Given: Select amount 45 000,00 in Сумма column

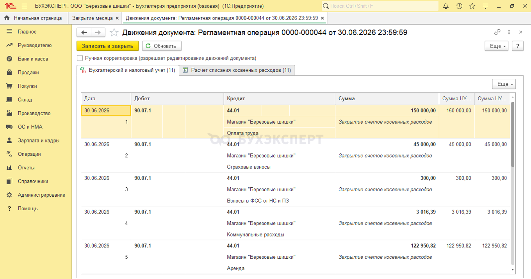Looking at the screenshot, I should point(387,144).
